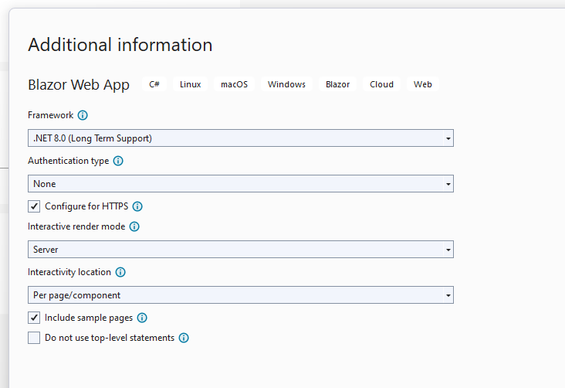Click the info icon beside Interactive render mode
565x388 pixels.
coord(134,226)
